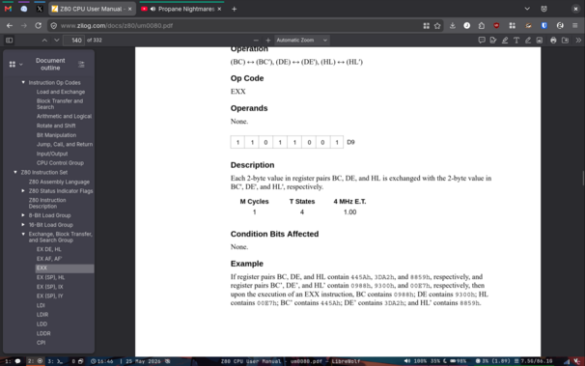The width and height of the screenshot is (585, 366).
Task: Select the add signature tool
Action: (x=493, y=40)
